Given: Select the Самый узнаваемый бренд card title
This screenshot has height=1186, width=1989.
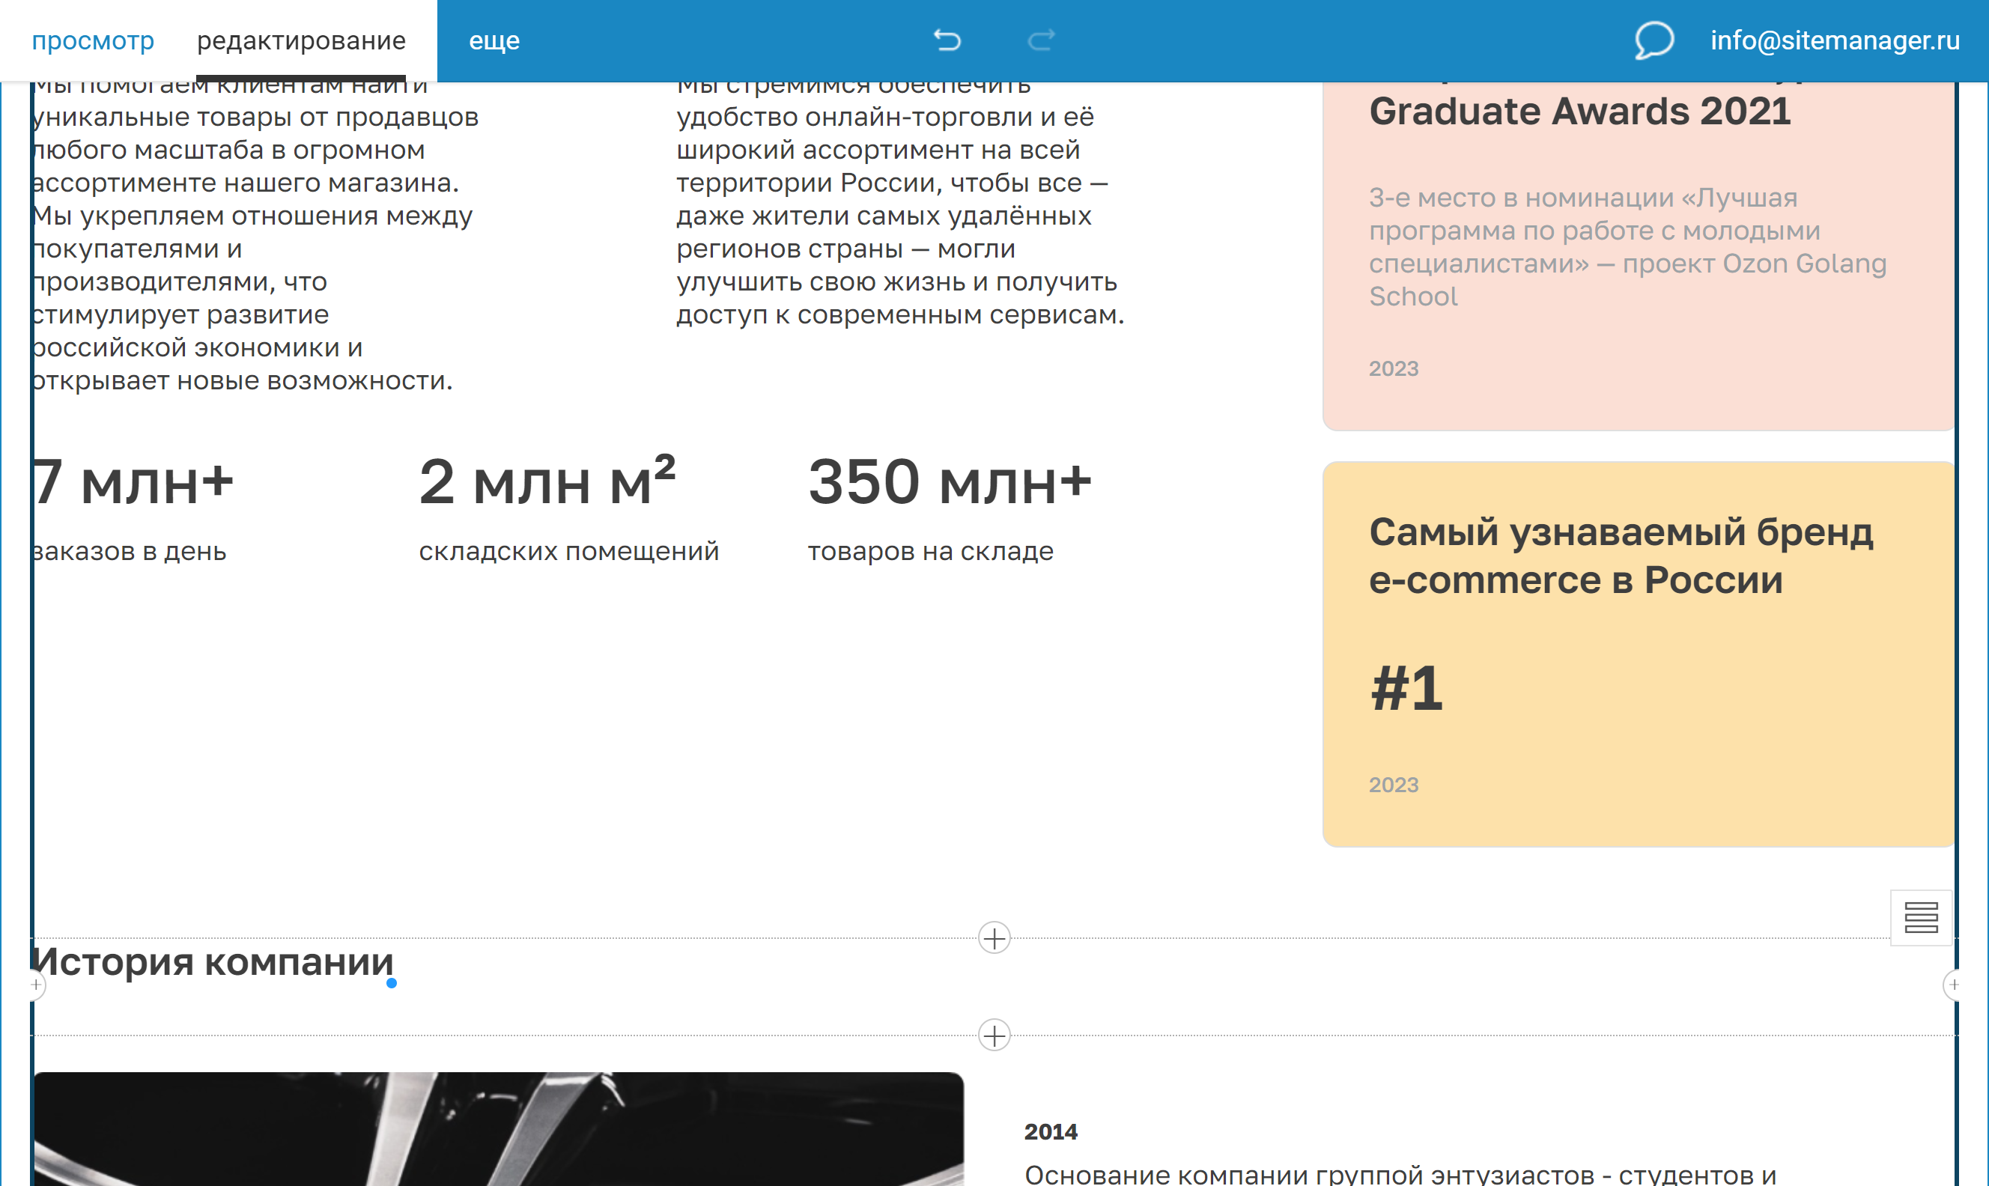Looking at the screenshot, I should pyautogui.click(x=1620, y=556).
